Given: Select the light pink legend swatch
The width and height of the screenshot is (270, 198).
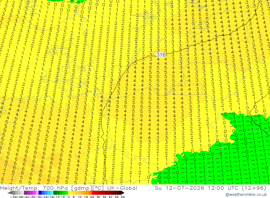Looking at the screenshot, I should (x=37, y=193).
